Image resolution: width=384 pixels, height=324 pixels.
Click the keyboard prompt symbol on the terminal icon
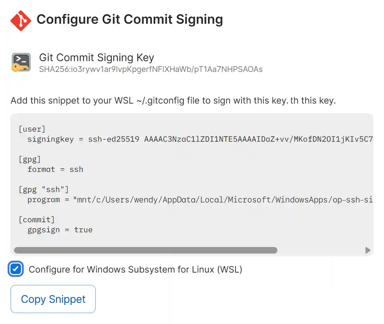(x=19, y=59)
